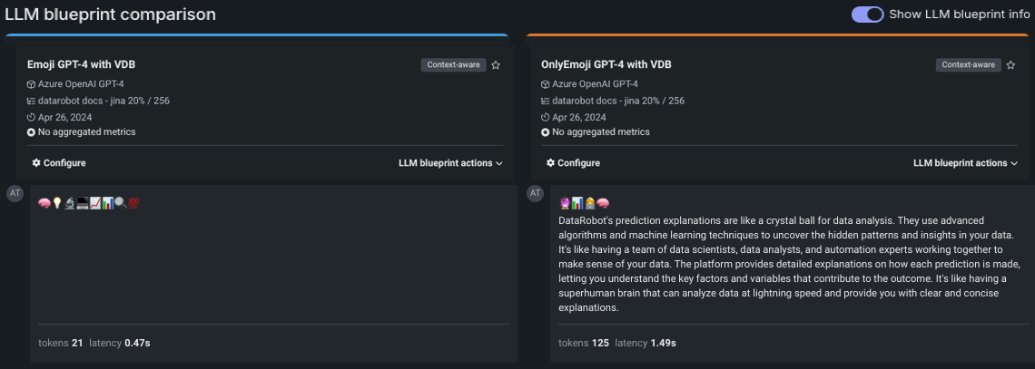Click the AT avatar beside the left response

[14, 193]
